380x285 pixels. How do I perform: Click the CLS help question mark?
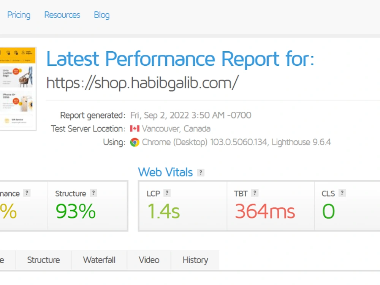[x=342, y=193]
